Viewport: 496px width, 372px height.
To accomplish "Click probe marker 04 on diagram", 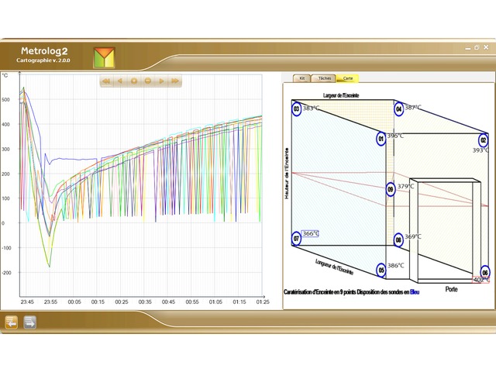I will coord(399,109).
